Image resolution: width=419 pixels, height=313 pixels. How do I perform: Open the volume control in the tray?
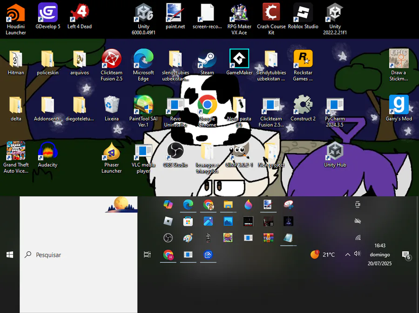(x=357, y=254)
